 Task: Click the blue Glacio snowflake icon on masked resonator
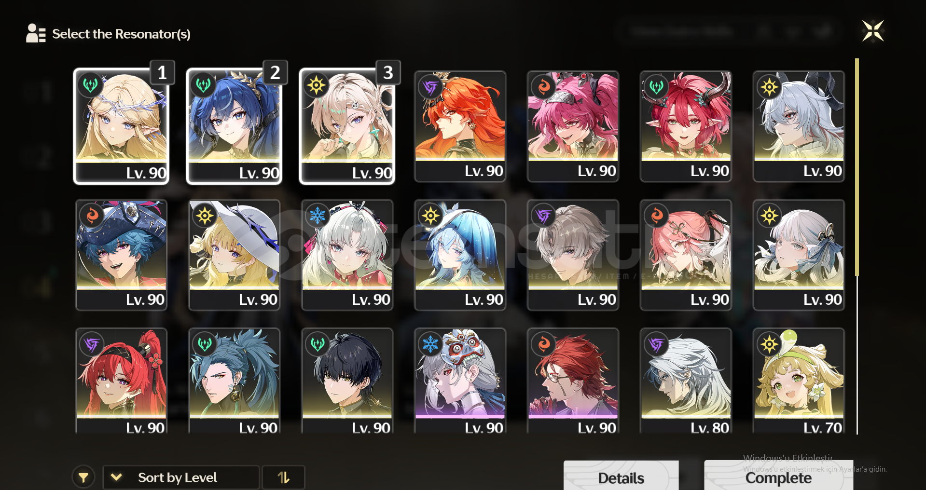(430, 344)
